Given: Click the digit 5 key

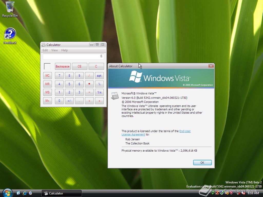Looking at the screenshot, I should tap(69, 84).
